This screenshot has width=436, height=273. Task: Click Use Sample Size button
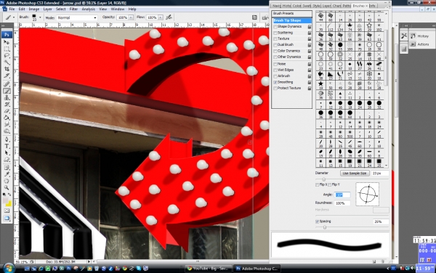click(x=355, y=174)
